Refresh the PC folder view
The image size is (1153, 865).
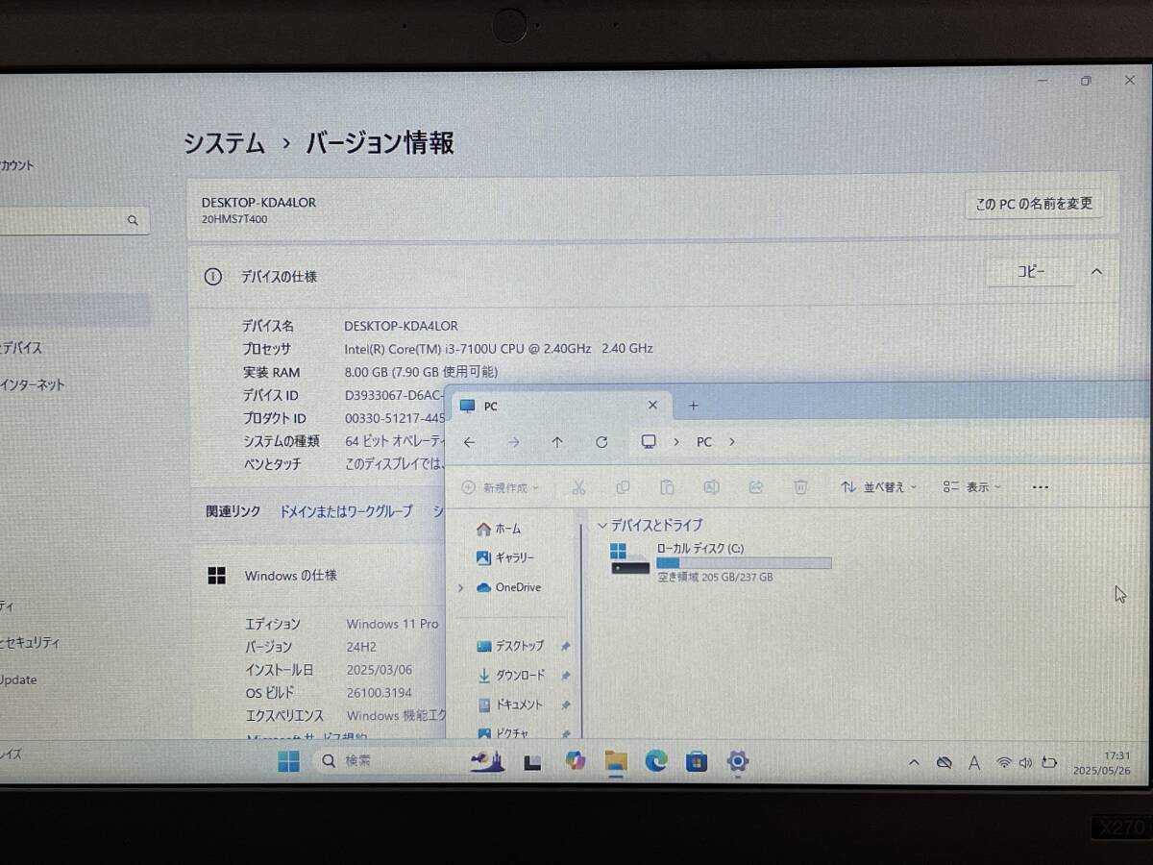pos(601,442)
